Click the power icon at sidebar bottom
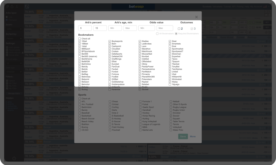Viewport: 276px width, 165px height. click(x=14, y=158)
